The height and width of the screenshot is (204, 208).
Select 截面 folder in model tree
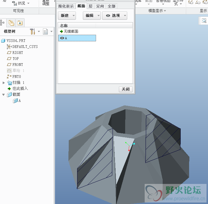[16, 95]
